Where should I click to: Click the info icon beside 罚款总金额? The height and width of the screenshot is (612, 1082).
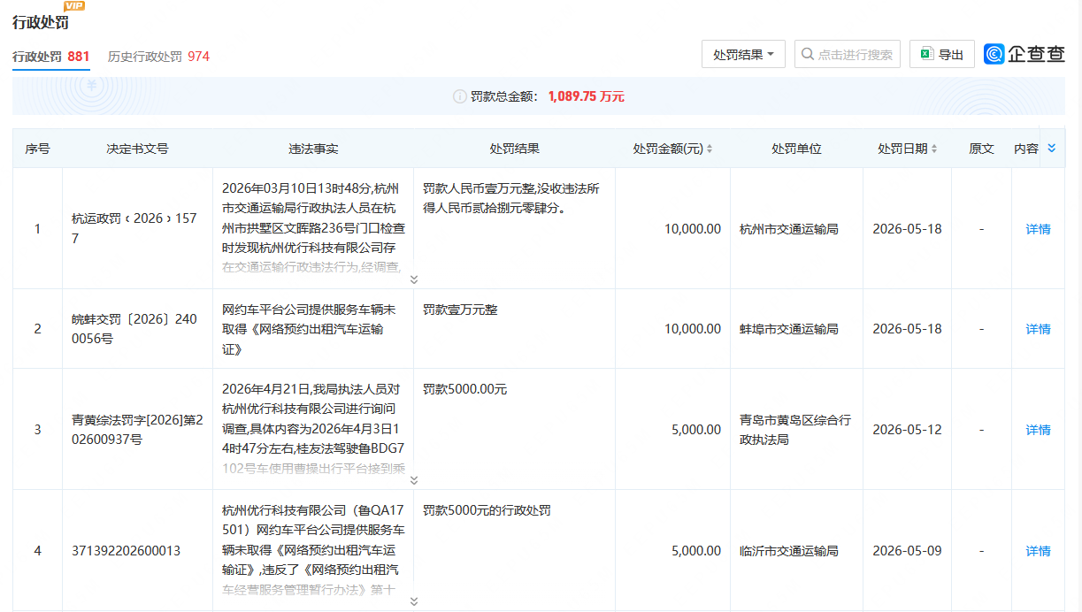tap(459, 96)
